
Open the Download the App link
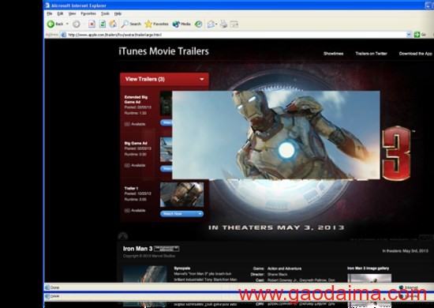(415, 54)
